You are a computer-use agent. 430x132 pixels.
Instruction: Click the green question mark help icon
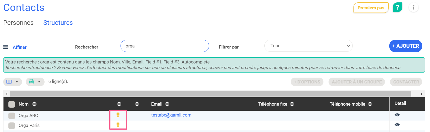(397, 7)
